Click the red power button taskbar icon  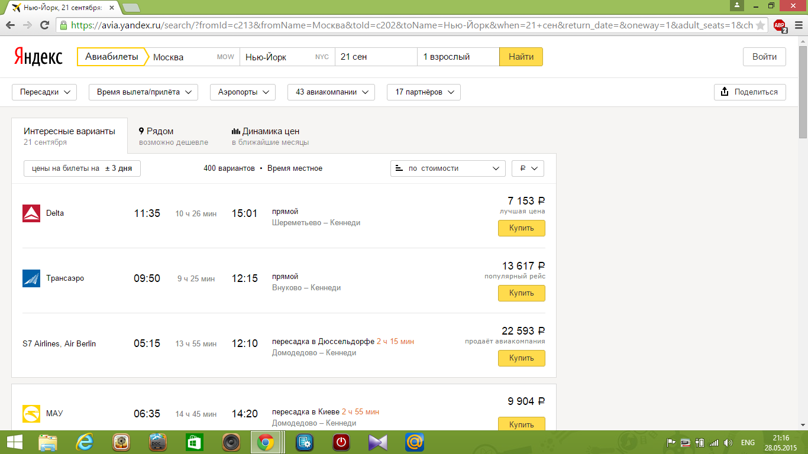(x=341, y=442)
